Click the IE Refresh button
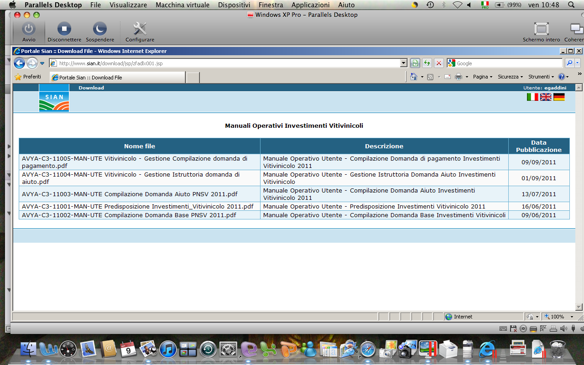Screen dimensions: 584x365 click(x=427, y=63)
